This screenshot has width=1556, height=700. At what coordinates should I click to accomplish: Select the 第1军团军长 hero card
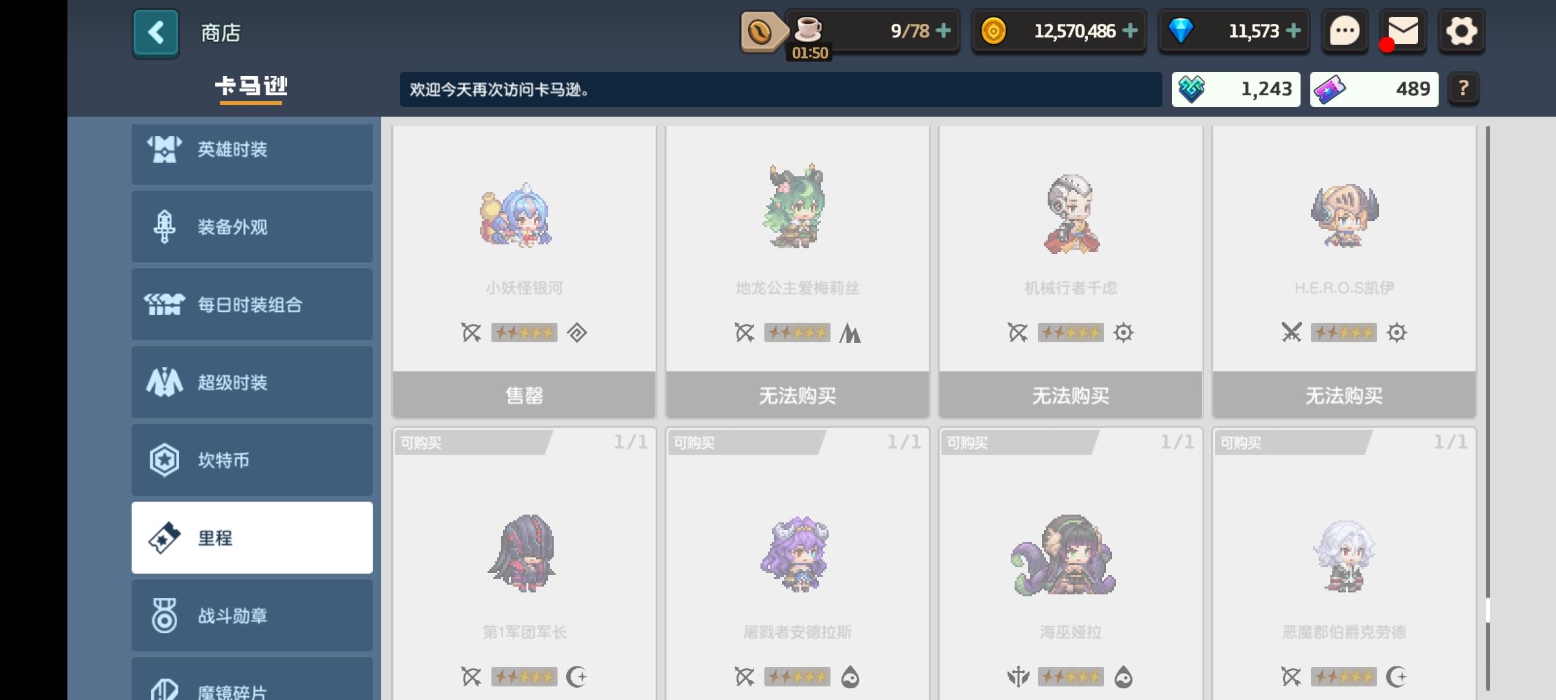[x=525, y=564]
